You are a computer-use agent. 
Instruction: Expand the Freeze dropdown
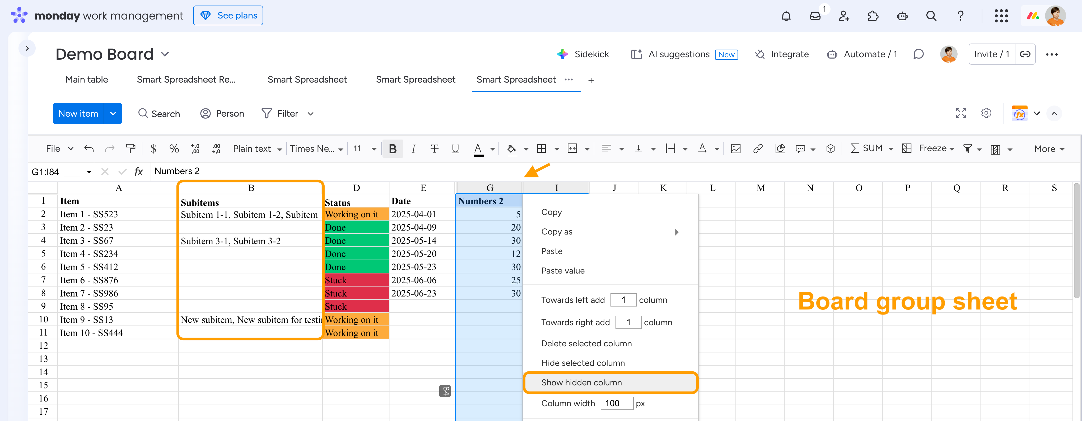click(x=936, y=149)
